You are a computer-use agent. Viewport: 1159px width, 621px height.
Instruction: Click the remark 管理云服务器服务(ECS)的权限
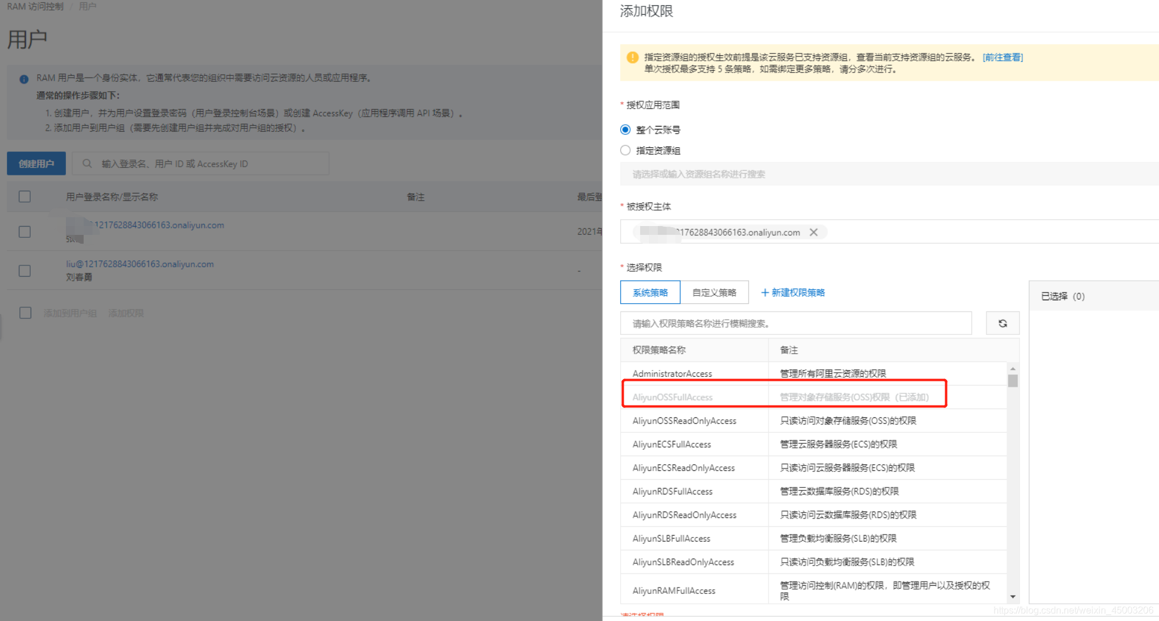click(x=839, y=444)
